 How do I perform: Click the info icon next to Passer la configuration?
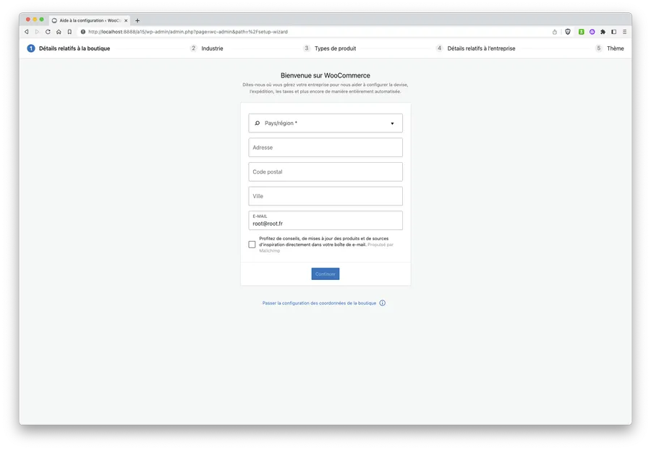(x=383, y=303)
